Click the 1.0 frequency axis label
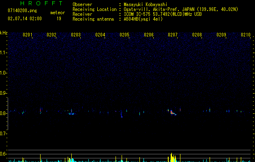The height and width of the screenshot is (162, 255). click(3, 73)
